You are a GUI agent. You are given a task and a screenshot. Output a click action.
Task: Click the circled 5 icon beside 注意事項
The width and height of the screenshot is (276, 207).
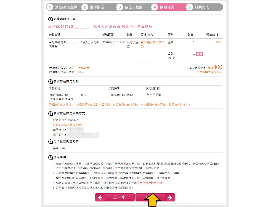(51, 157)
